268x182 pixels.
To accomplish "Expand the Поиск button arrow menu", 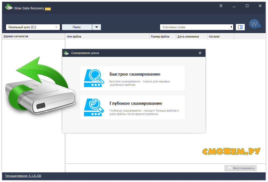I will click(x=96, y=27).
